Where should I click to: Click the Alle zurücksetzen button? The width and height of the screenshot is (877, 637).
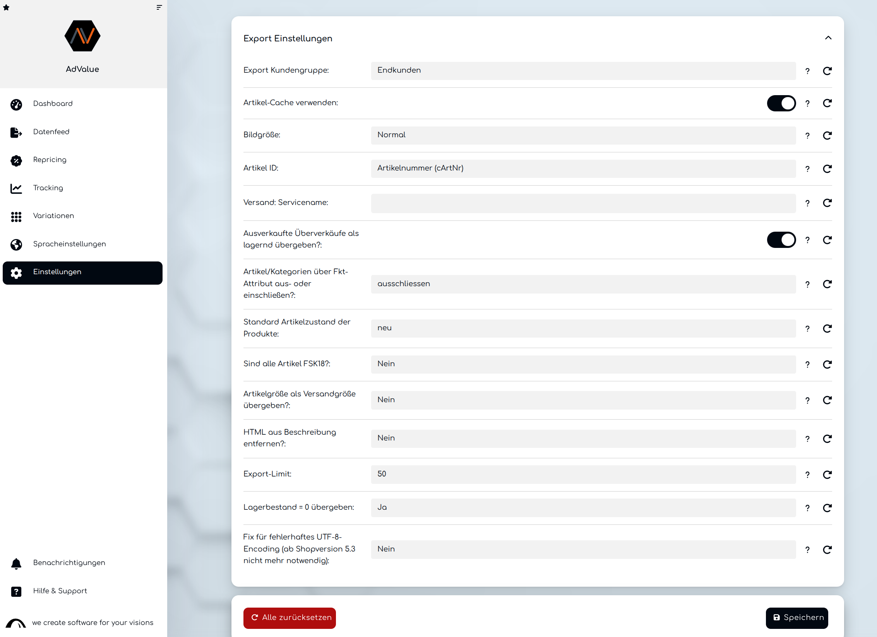pos(289,618)
